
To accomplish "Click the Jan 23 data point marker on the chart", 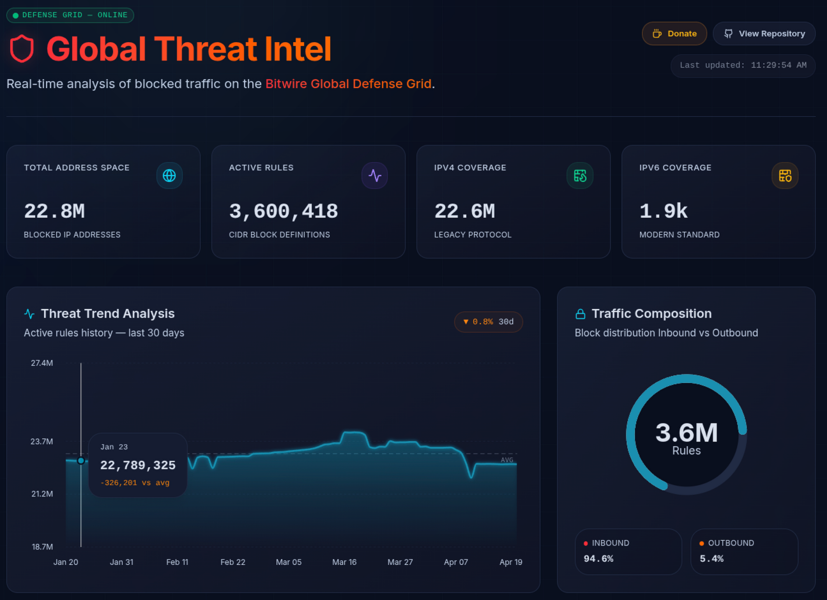I will (x=81, y=460).
